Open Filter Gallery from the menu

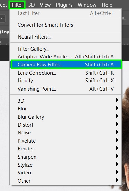click(x=66, y=49)
